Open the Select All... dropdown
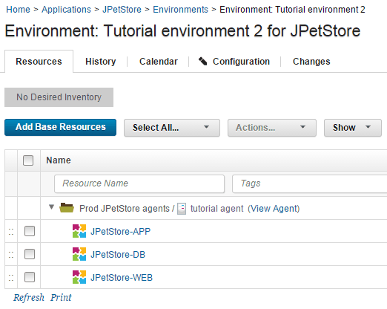 coord(172,128)
